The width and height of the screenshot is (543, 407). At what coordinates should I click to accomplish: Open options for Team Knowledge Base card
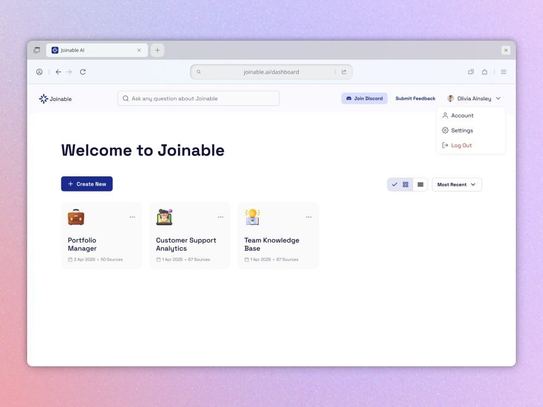pos(309,218)
